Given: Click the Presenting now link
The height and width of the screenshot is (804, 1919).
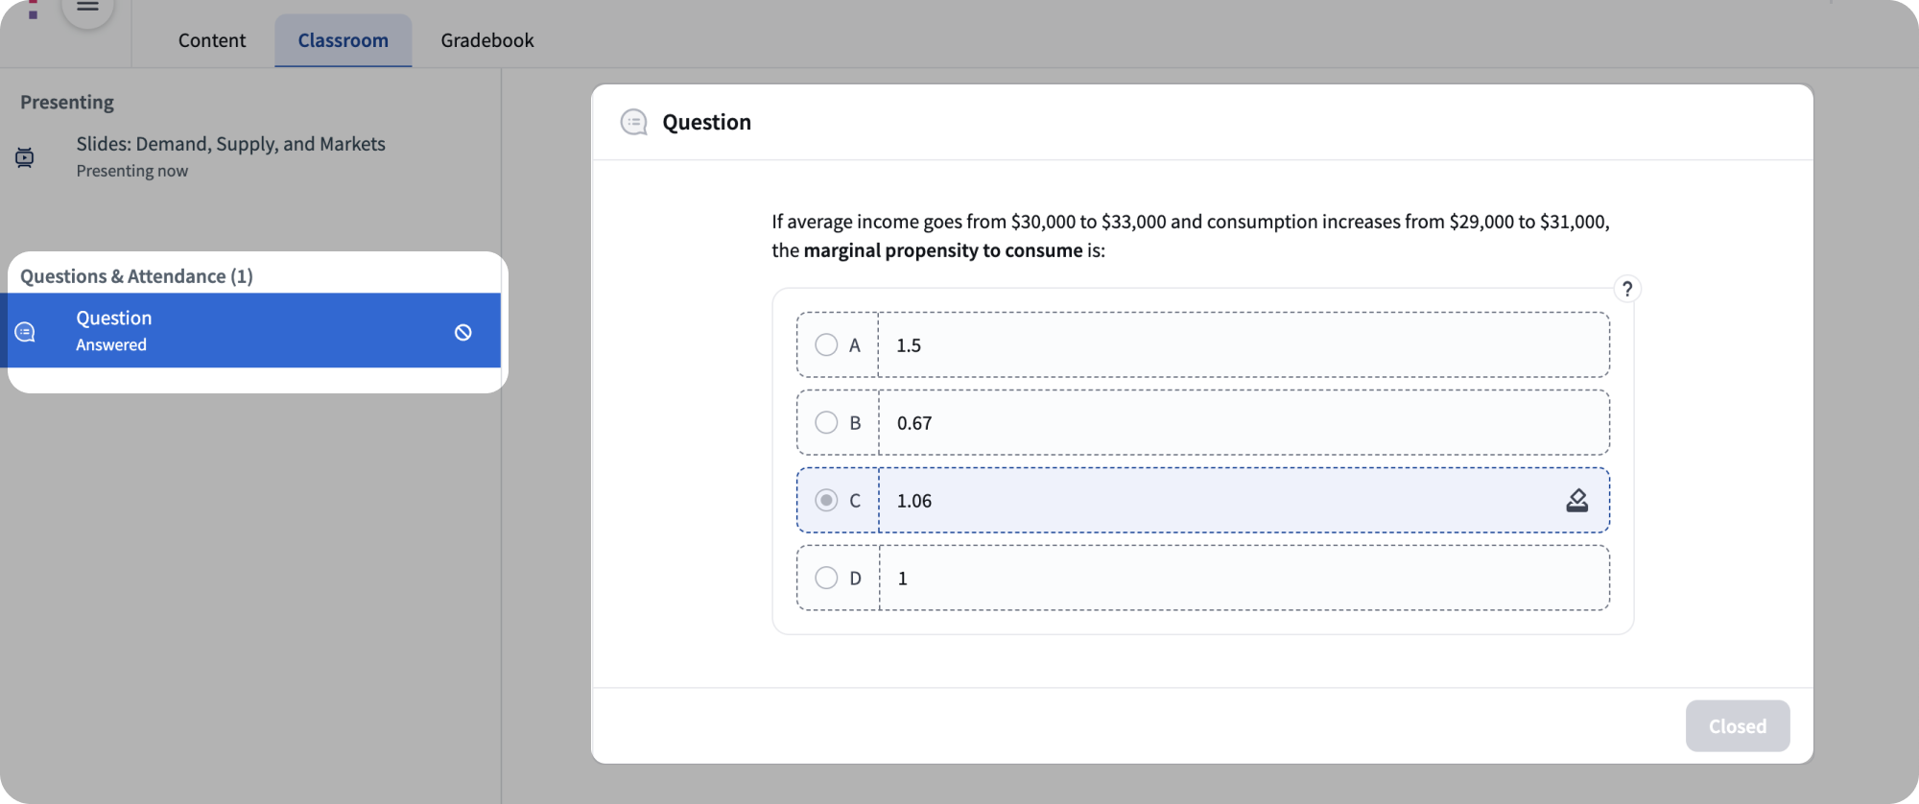Looking at the screenshot, I should click(x=131, y=170).
